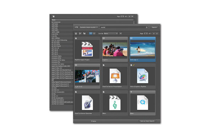Go to next page in the back window
The height and width of the screenshot is (139, 212).
(x=132, y=16)
